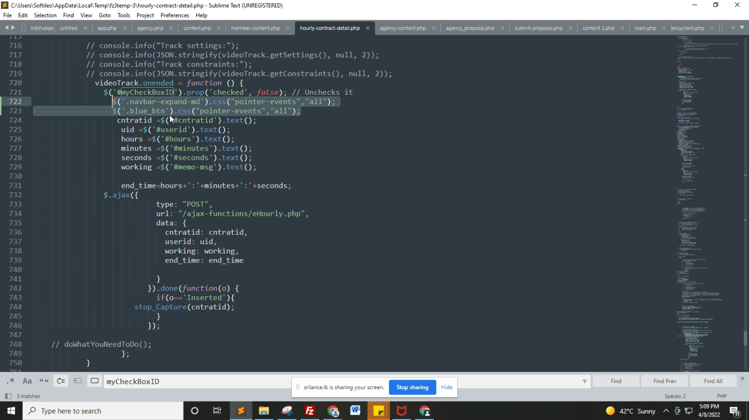Click the find input containing myCheckBoxID

click(340, 382)
